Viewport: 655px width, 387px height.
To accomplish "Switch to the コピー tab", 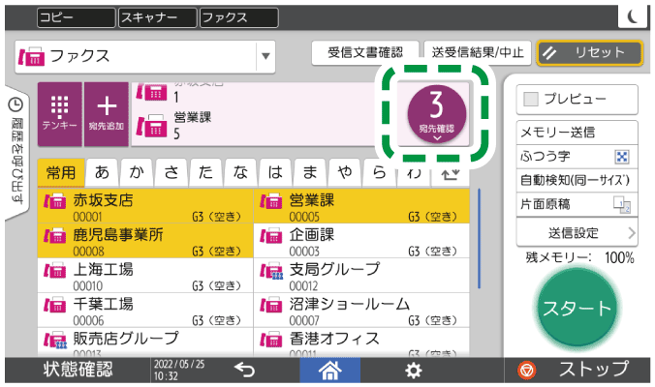I will click(76, 17).
